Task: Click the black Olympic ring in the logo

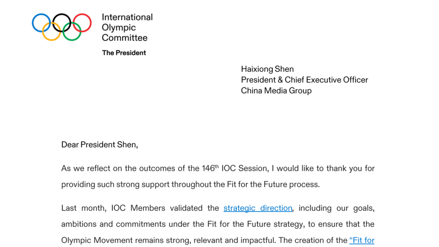Action: tap(62, 23)
